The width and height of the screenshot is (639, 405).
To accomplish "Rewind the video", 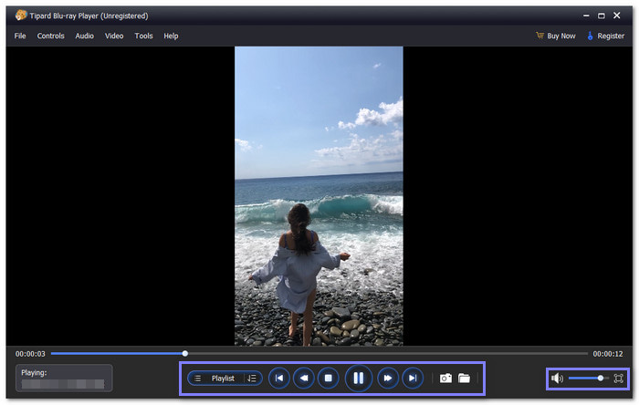I will click(x=304, y=379).
